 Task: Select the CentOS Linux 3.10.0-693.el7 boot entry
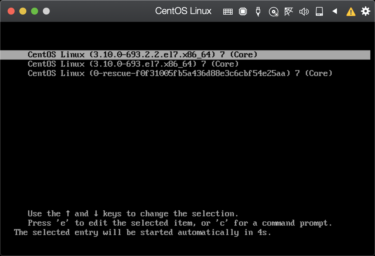pos(132,64)
